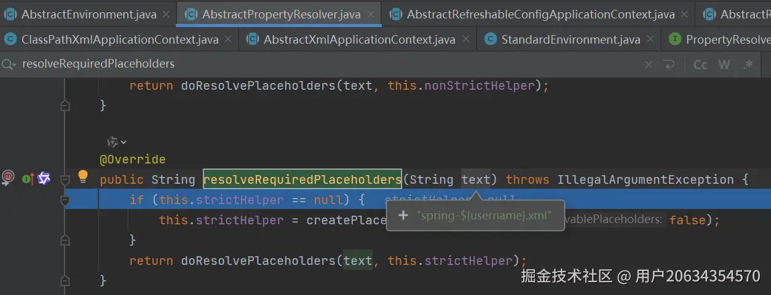Switch to AbstractXmlApplicationContext.java tab

360,39
